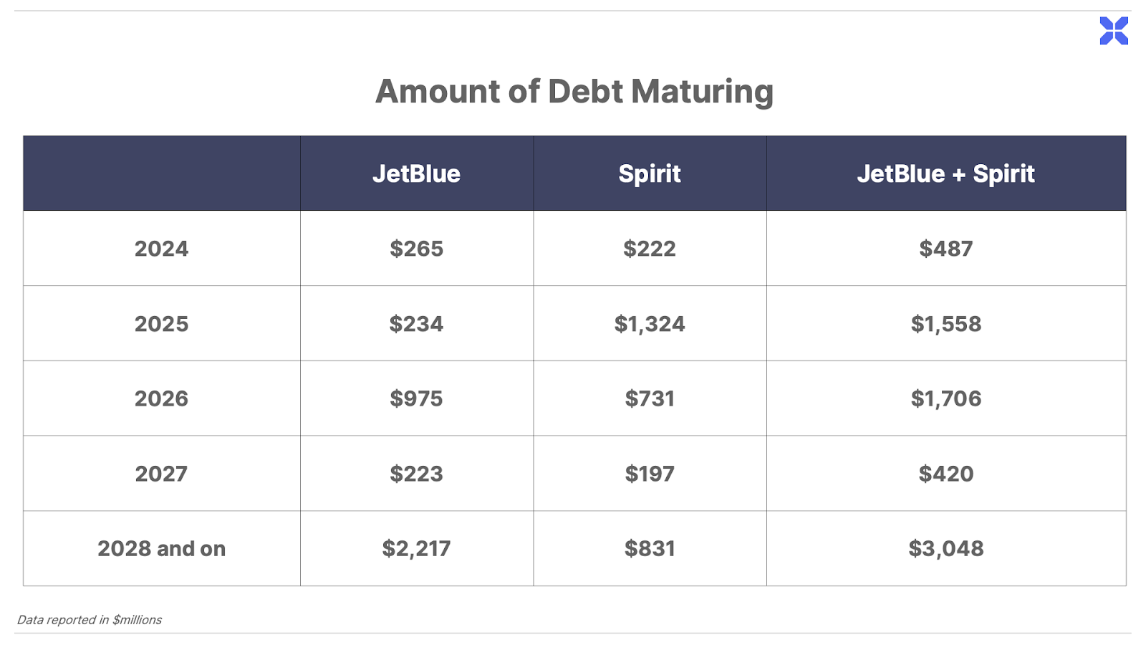This screenshot has height=645, width=1146.
Task: Select the Spirit column header
Action: [x=650, y=173]
